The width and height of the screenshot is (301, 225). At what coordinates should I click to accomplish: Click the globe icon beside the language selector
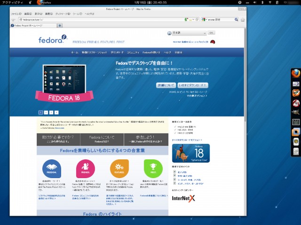pyautogui.click(x=169, y=33)
